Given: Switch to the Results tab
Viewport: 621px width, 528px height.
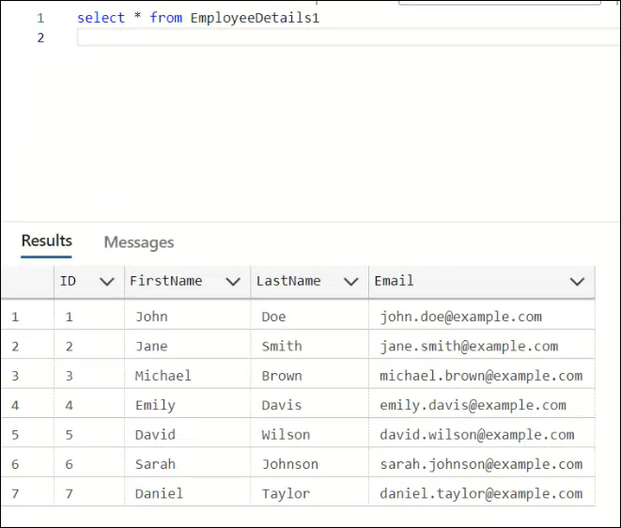Looking at the screenshot, I should [46, 241].
